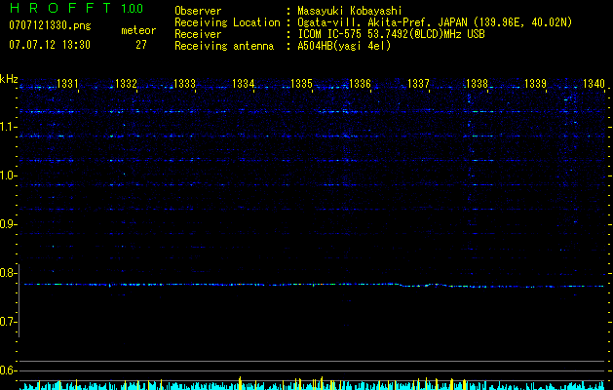Select the ICOM IC-575 receiver text

[x=391, y=34]
